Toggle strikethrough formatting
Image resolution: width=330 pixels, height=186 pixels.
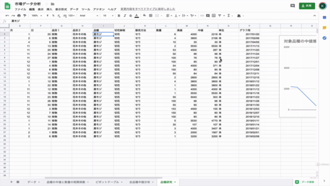click(x=130, y=16)
